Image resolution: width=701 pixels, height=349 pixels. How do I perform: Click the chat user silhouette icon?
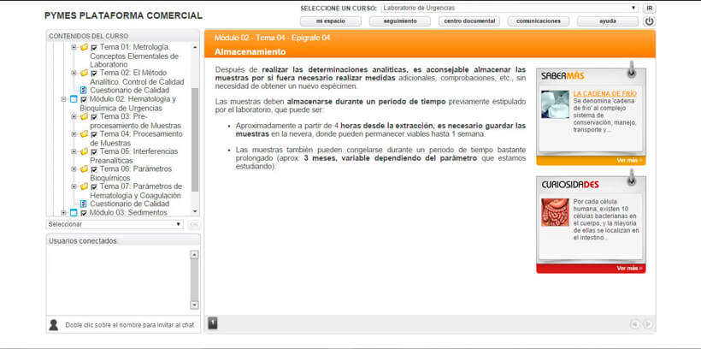pyautogui.click(x=54, y=324)
